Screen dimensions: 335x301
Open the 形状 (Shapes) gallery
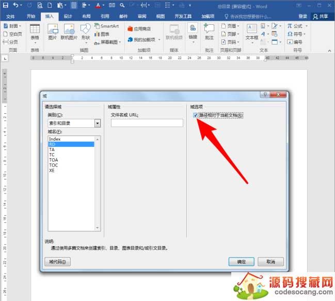click(x=85, y=31)
